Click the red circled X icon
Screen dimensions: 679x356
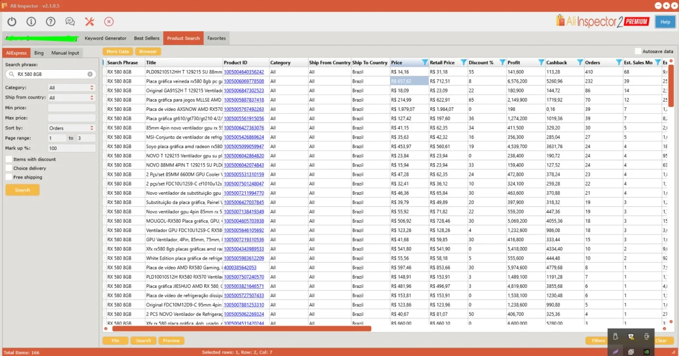tap(109, 21)
